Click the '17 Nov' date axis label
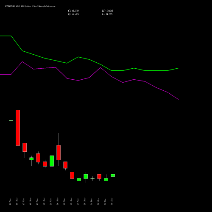This screenshot has height=212, width=212. [24, 201]
